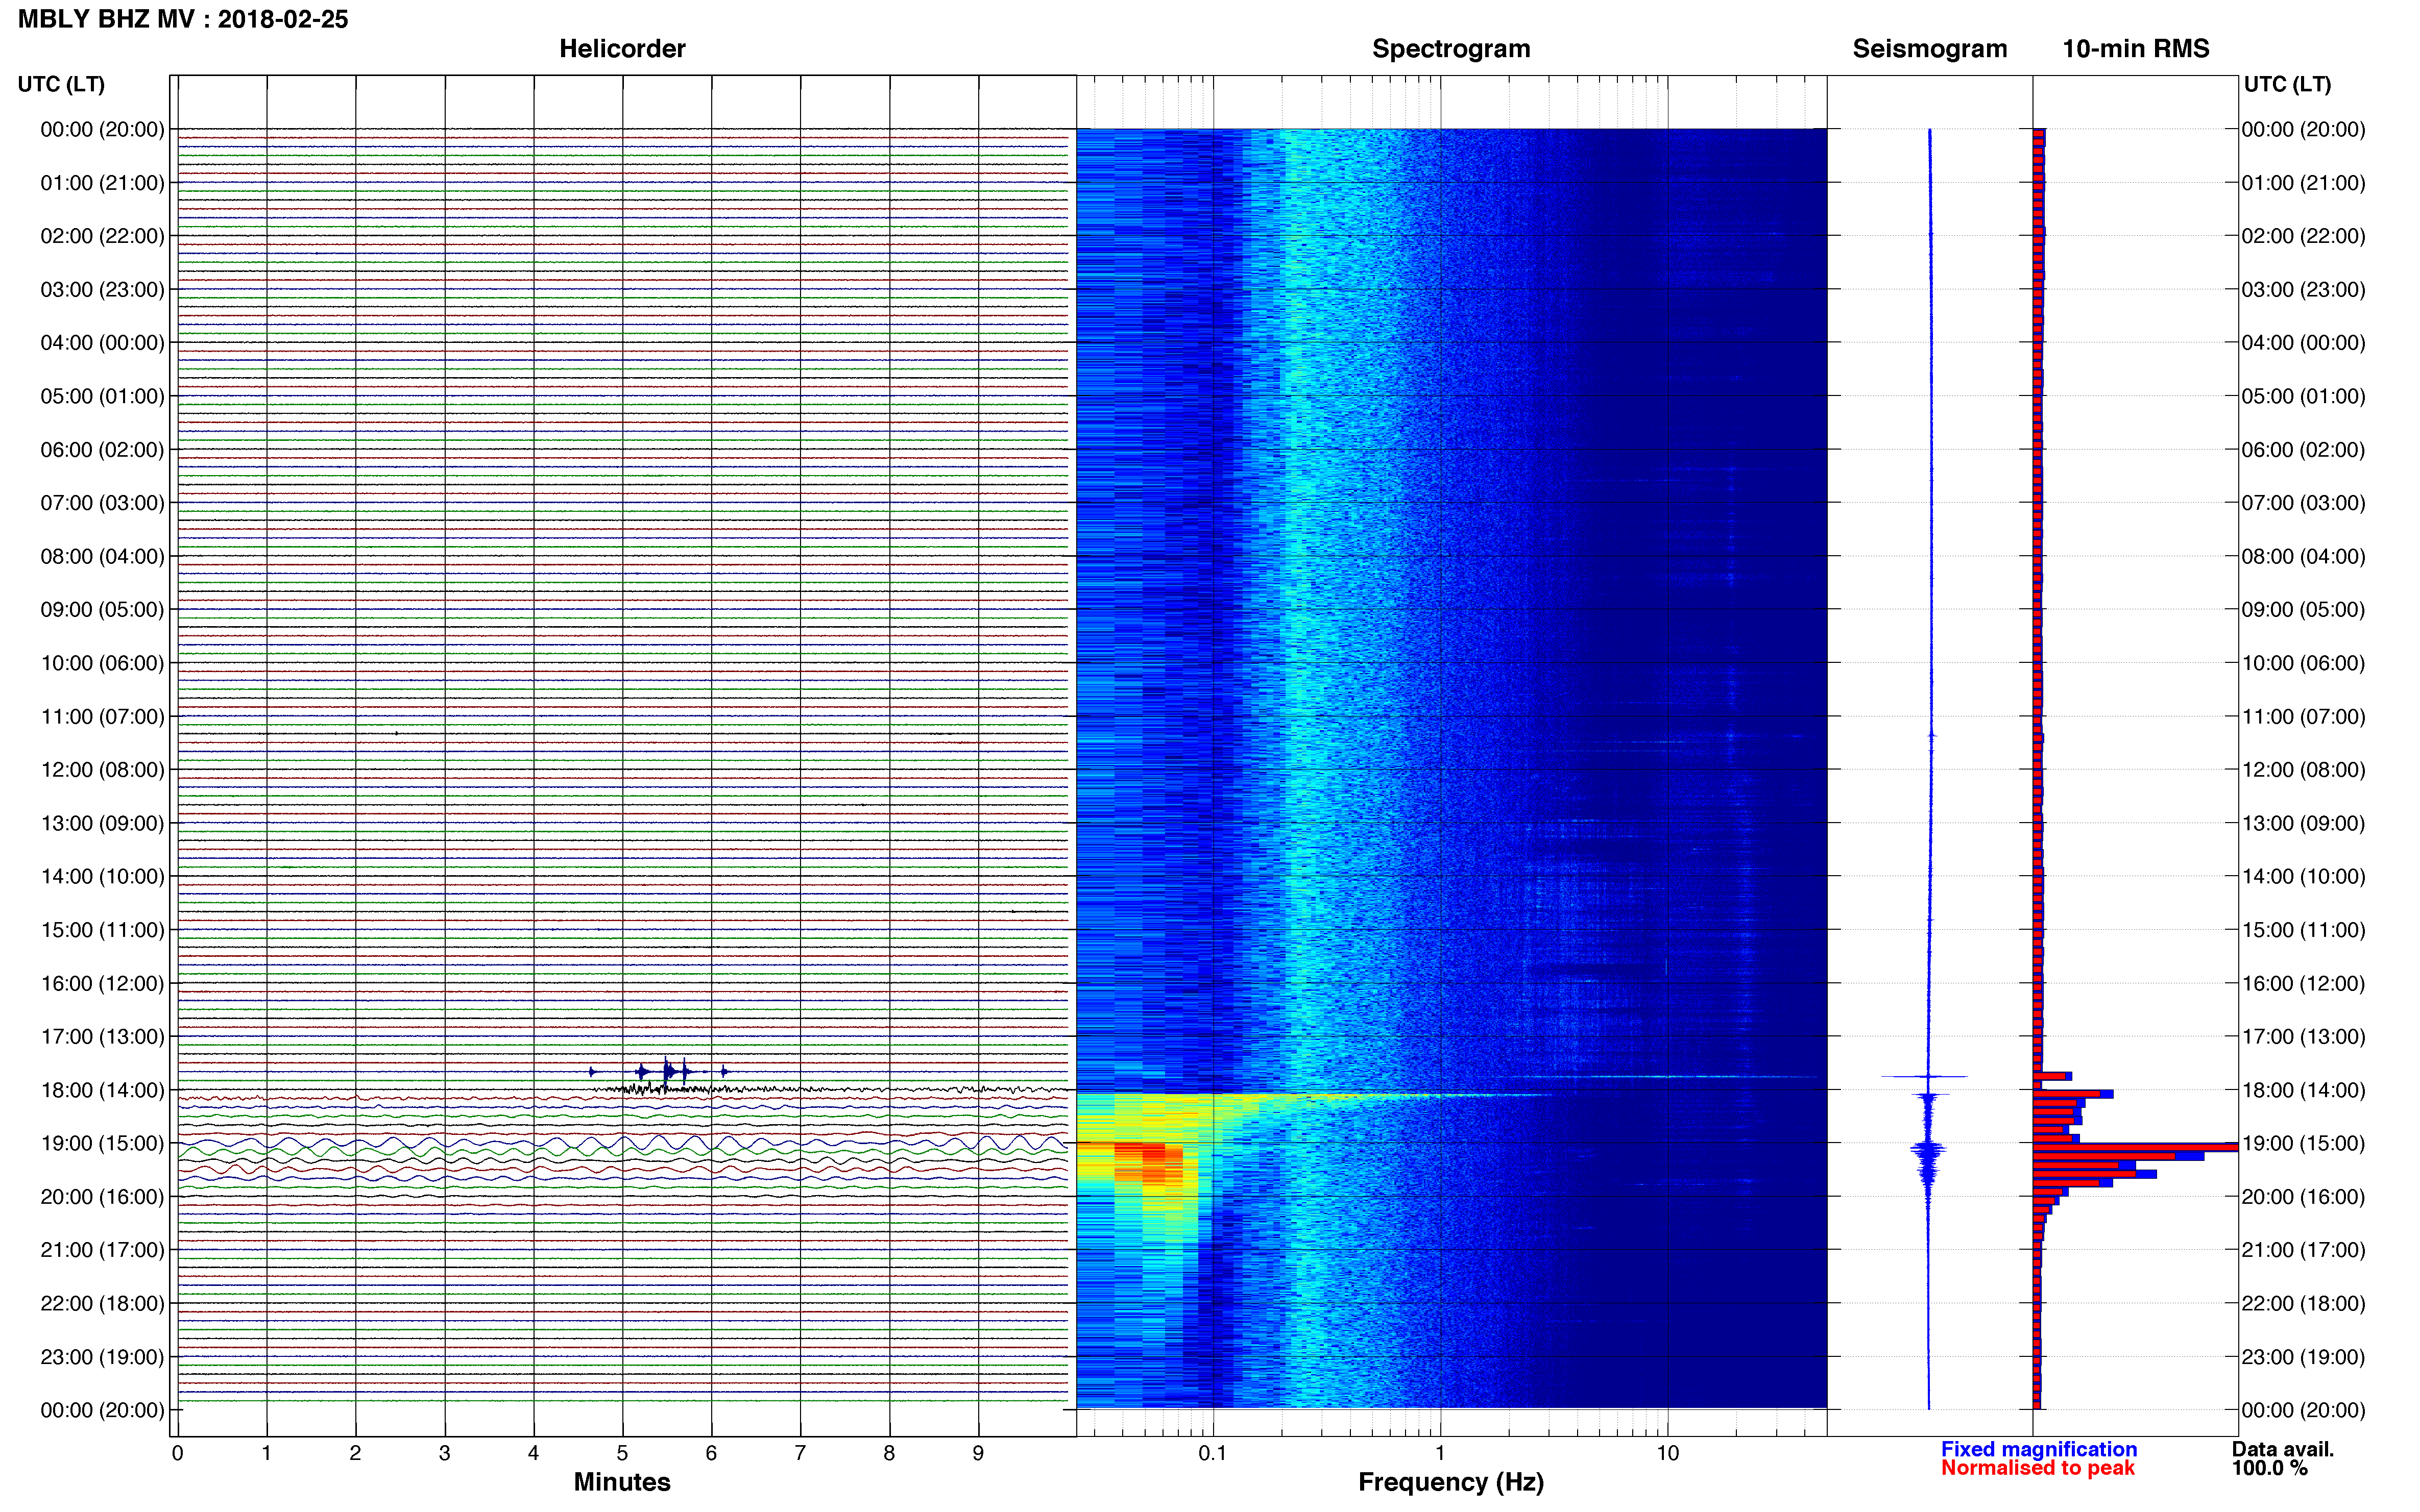Click right time label '12:00 (08:00)'
Screen dimensions: 2420x1512
tap(2303, 770)
